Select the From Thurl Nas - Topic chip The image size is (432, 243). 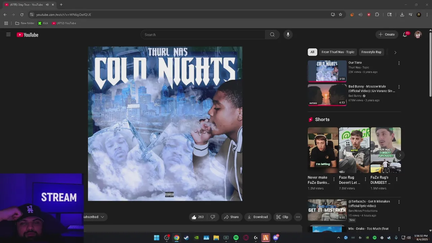click(x=338, y=52)
